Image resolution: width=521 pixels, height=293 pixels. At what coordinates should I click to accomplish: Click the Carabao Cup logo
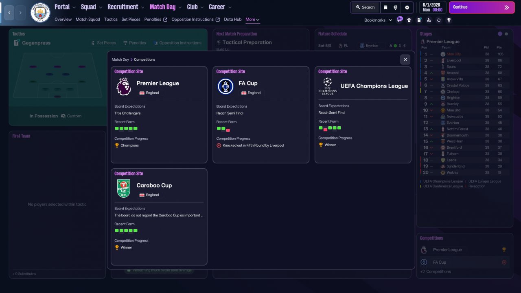tap(124, 189)
